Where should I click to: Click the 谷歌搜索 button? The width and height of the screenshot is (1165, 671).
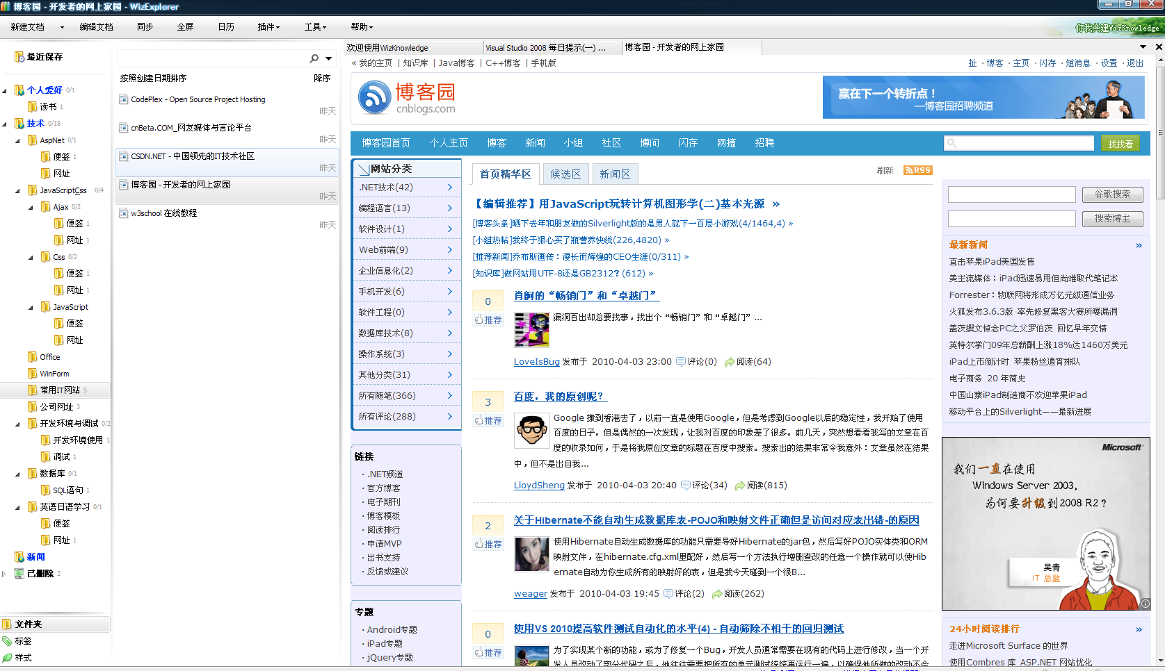pyautogui.click(x=1112, y=194)
